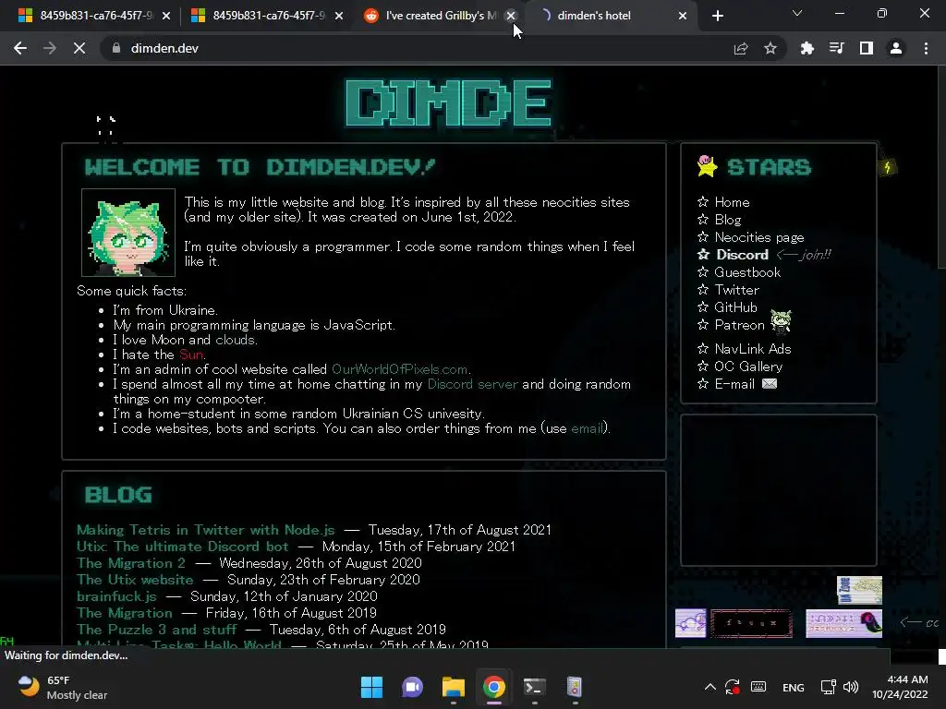The height and width of the screenshot is (709, 946).
Task: Share this page via the share icon
Action: click(x=741, y=48)
